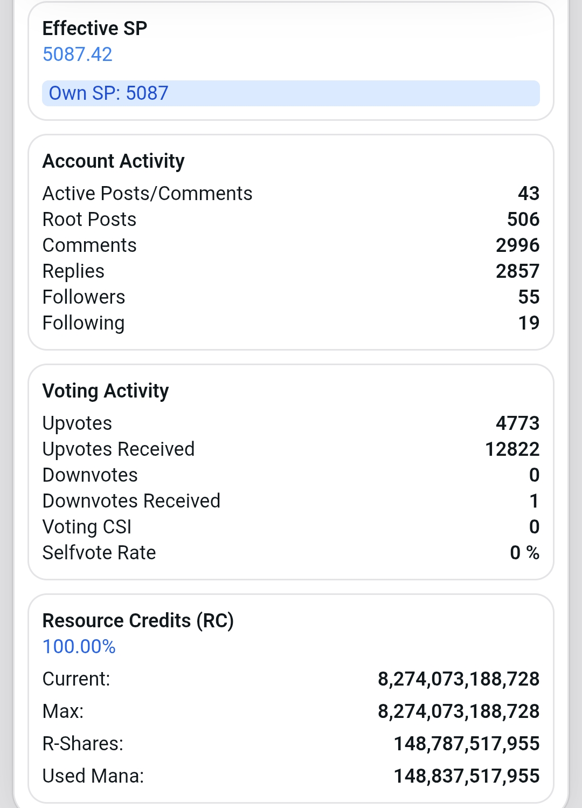Open the Account Activity section header
Viewport: 582px width, 808px height.
(114, 161)
